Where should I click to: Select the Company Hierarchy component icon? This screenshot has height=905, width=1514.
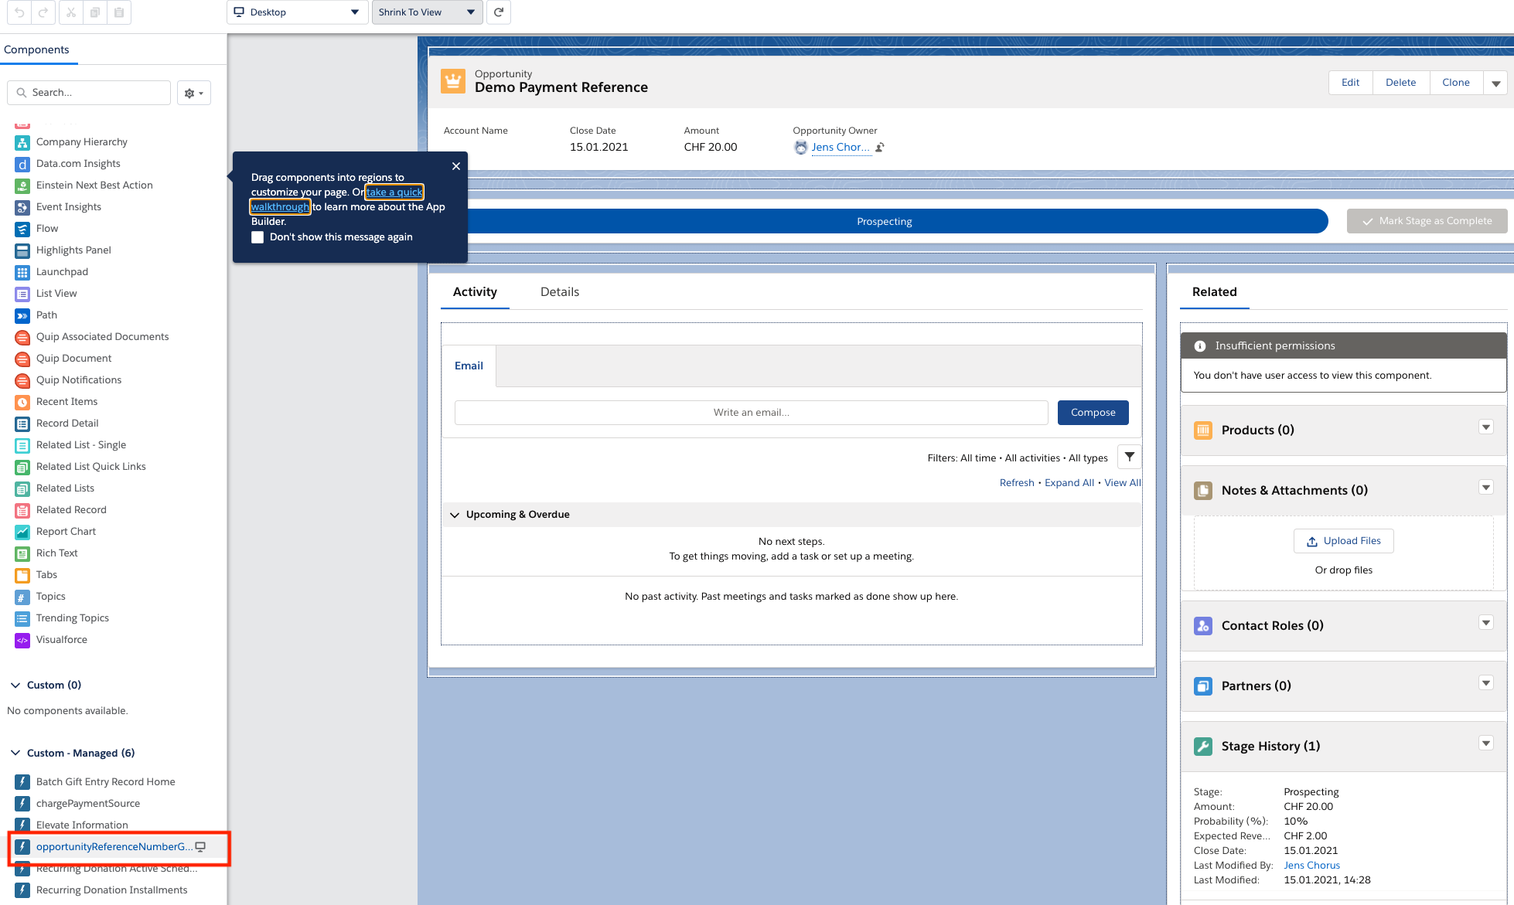22,142
